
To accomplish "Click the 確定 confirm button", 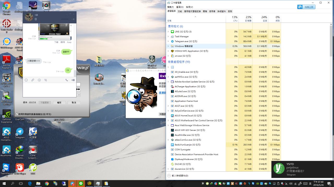I will [59, 103].
